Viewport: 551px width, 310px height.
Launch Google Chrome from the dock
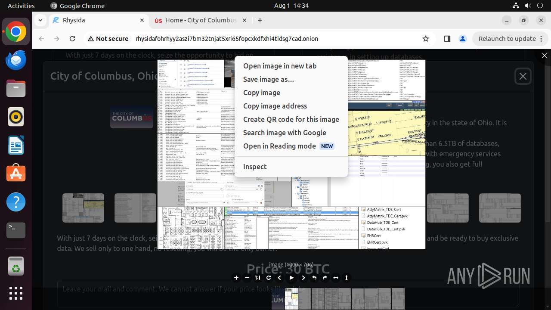(x=16, y=32)
